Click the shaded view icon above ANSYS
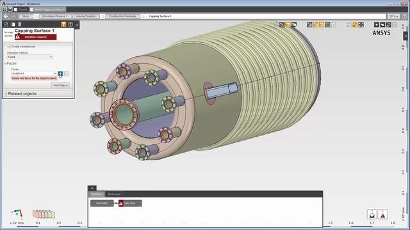 point(382,25)
